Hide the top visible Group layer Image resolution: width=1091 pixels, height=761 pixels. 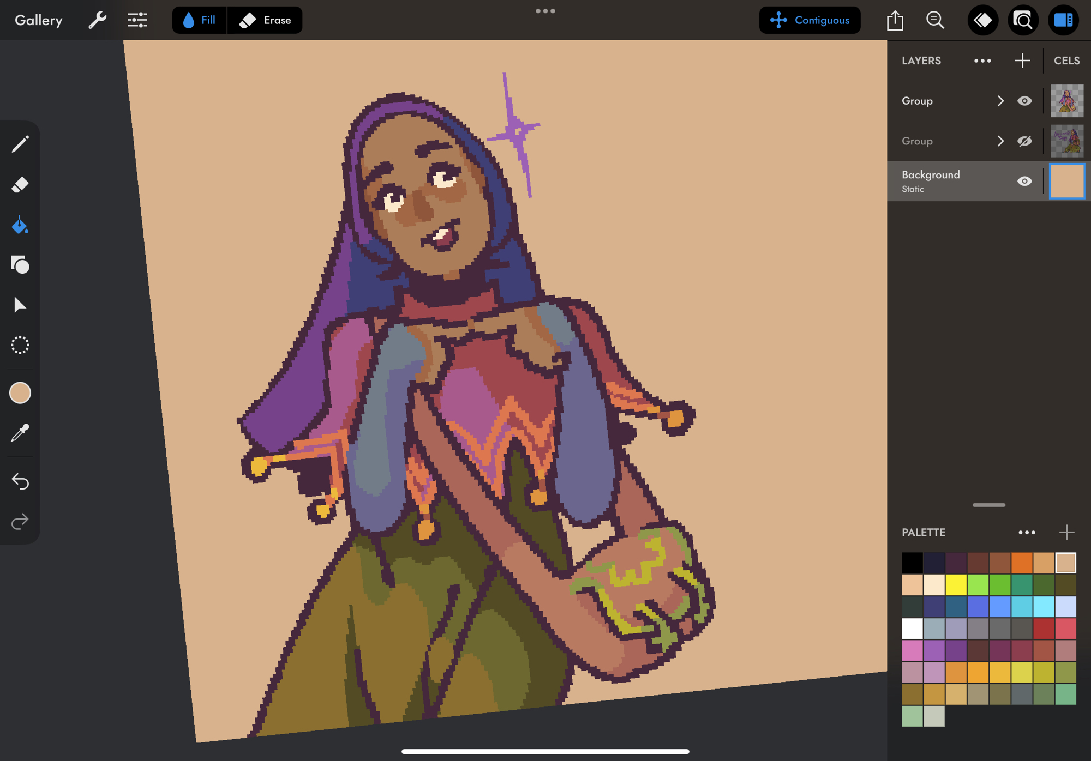[x=1024, y=101]
